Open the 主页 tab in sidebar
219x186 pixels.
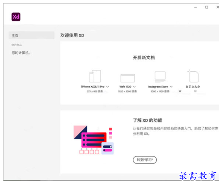pyautogui.click(x=31, y=35)
